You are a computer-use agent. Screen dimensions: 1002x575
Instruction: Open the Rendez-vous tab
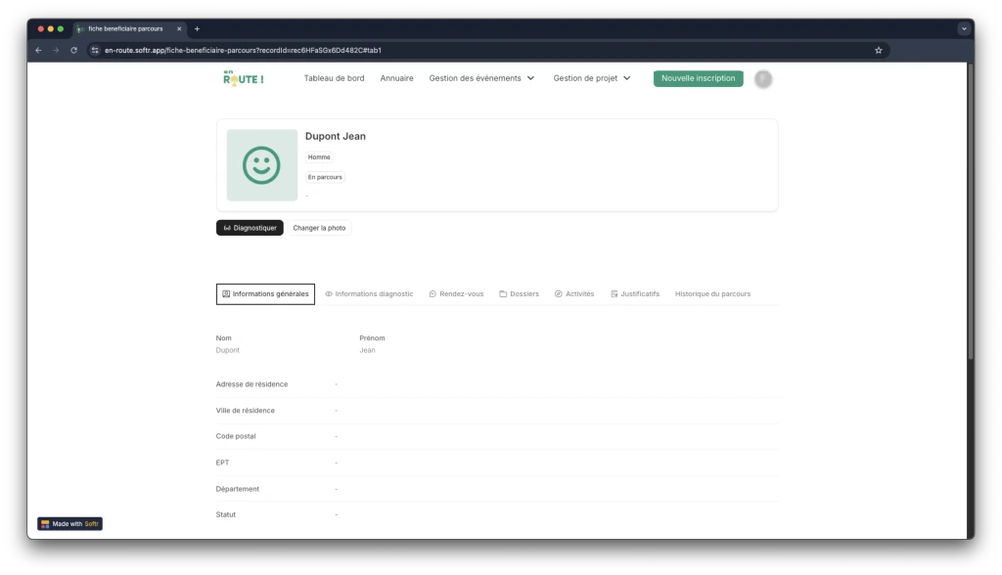(456, 293)
